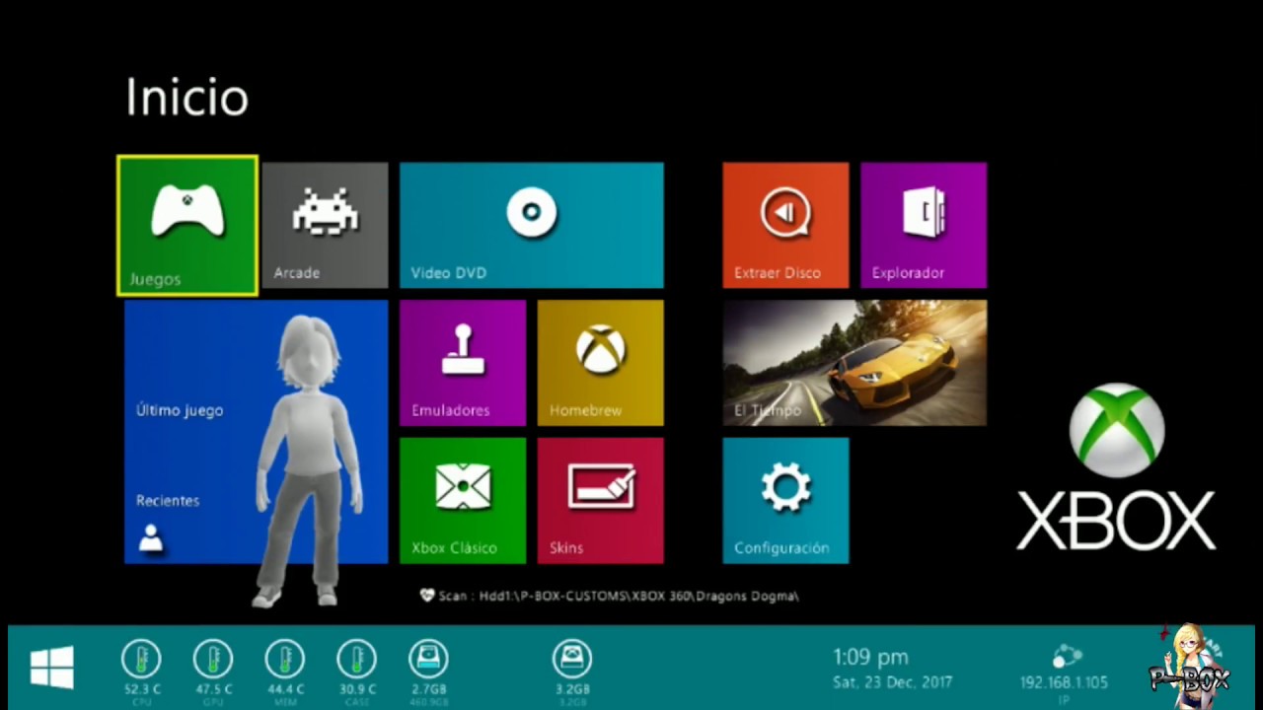Screen dimensions: 1263x710
Task: Open the Explorador tile
Action: pos(924,226)
